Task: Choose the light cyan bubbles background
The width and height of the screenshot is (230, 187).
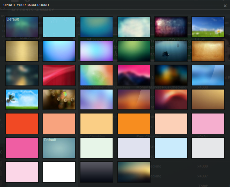Action: (x=59, y=27)
